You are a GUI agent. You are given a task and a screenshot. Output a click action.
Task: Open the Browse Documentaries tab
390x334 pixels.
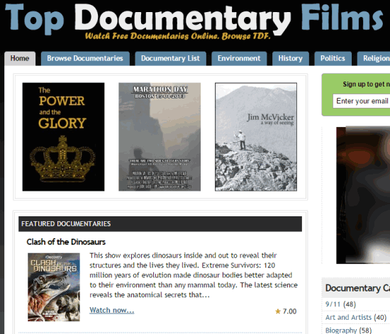tap(85, 59)
